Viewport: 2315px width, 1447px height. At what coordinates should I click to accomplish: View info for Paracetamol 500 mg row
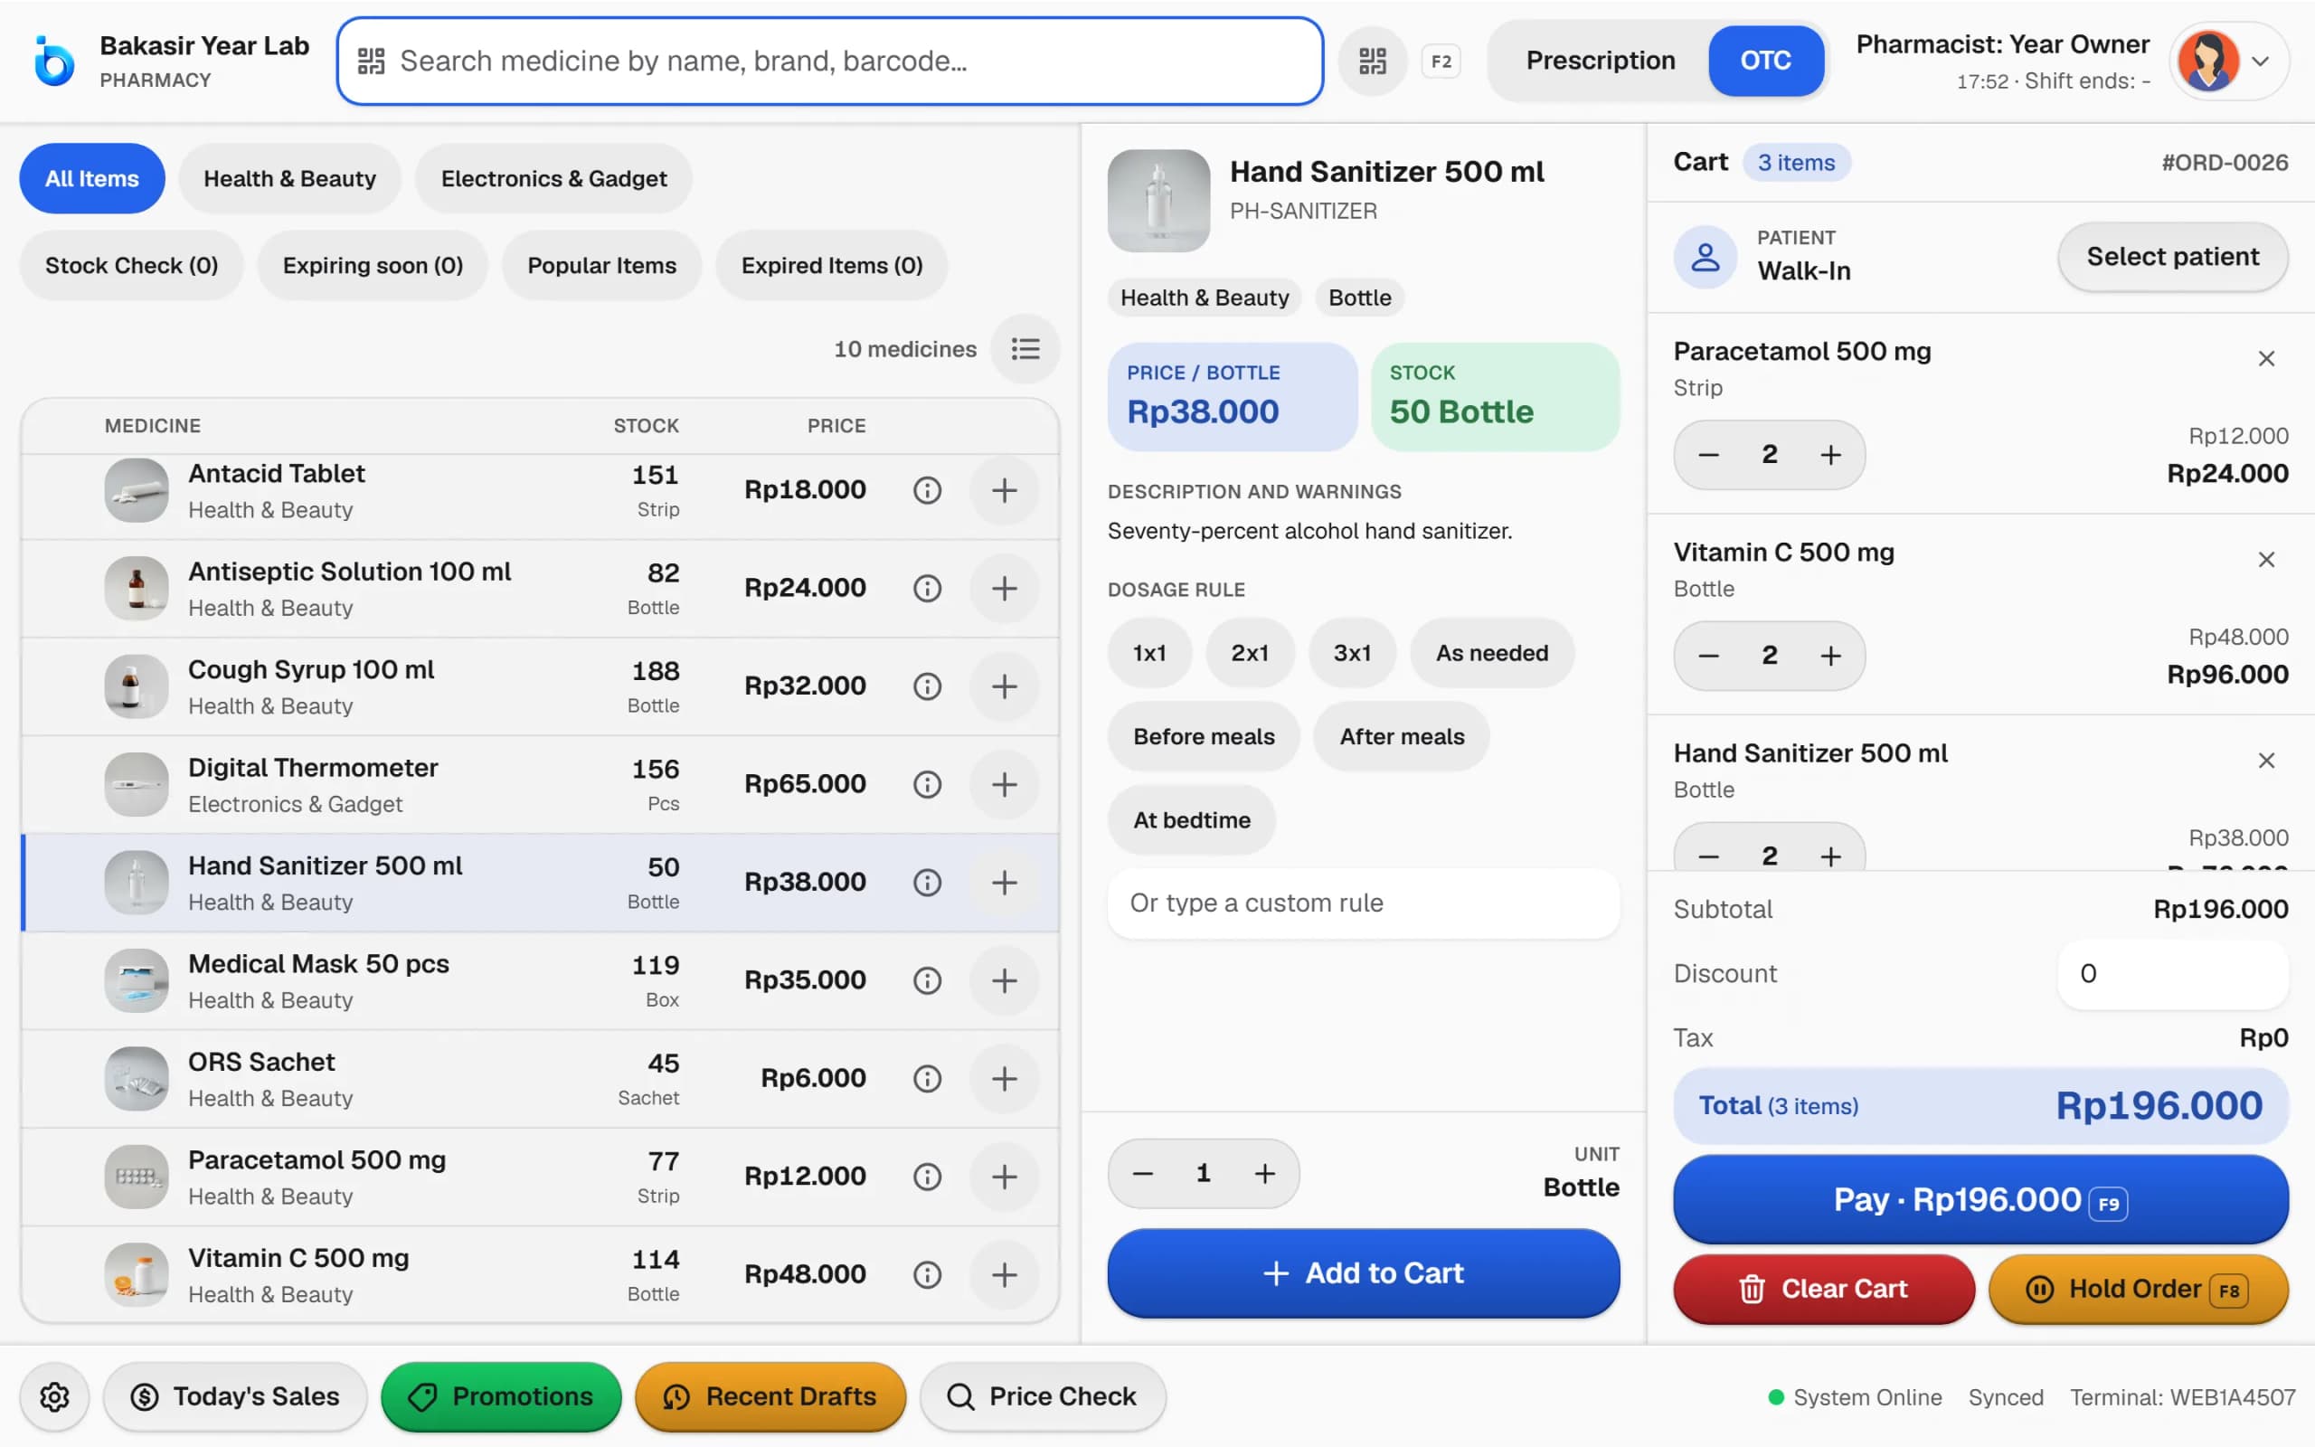coord(927,1177)
